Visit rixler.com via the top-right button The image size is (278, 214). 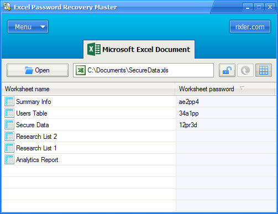(x=250, y=27)
